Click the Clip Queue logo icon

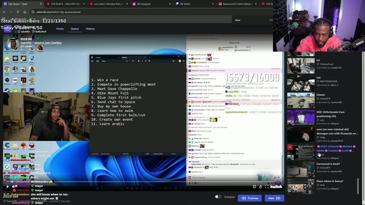click(x=7, y=28)
